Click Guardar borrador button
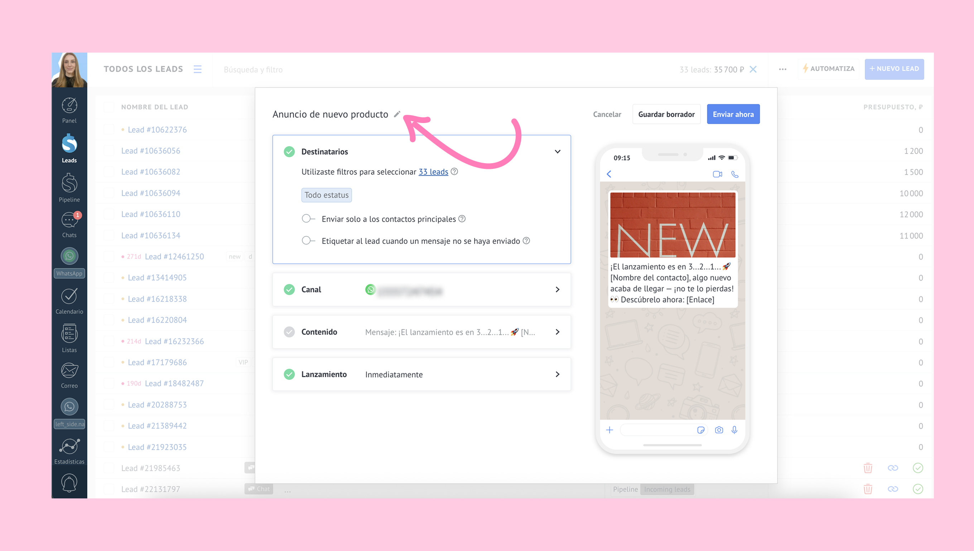 (666, 114)
